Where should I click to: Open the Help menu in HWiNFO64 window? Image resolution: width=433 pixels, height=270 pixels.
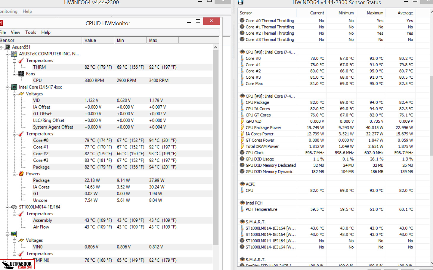click(27, 11)
